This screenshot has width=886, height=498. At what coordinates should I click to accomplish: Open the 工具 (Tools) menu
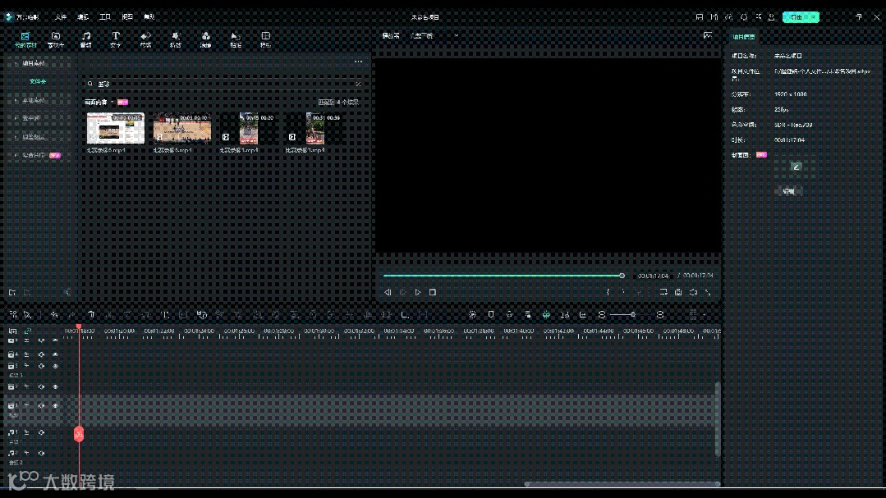[x=105, y=17]
